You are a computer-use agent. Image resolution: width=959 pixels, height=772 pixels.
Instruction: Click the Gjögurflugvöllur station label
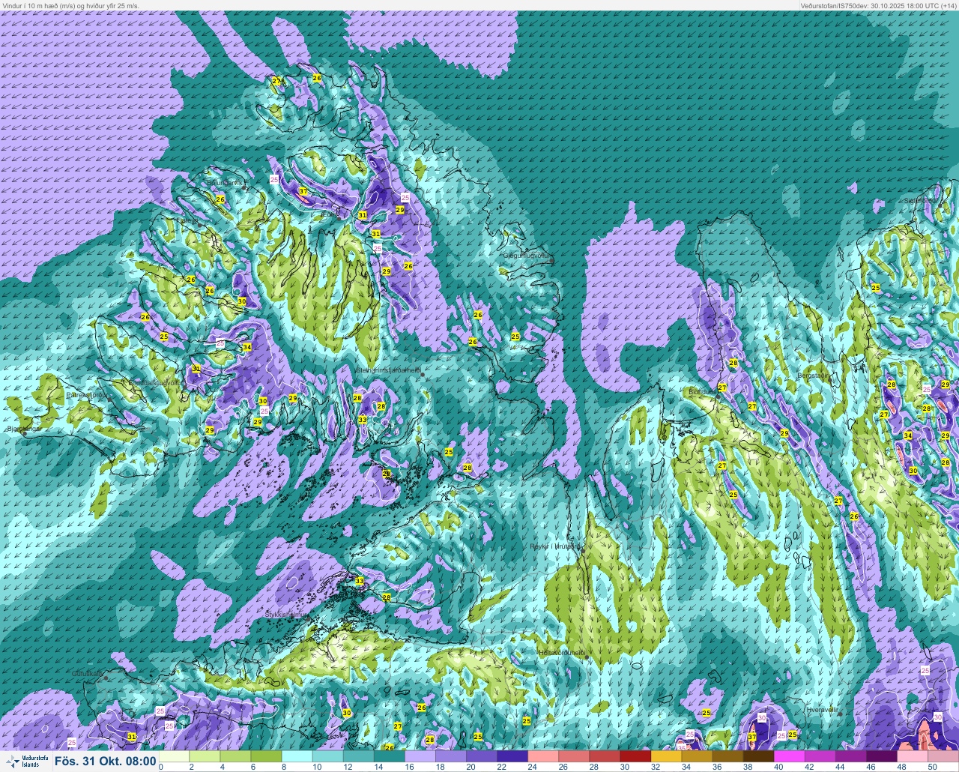click(x=527, y=256)
